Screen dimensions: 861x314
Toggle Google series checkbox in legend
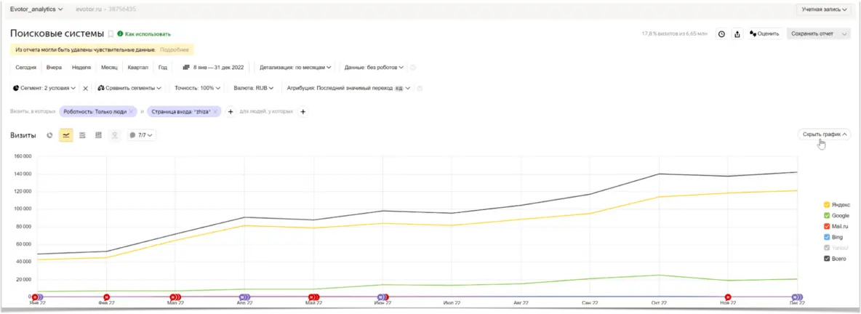click(x=827, y=216)
